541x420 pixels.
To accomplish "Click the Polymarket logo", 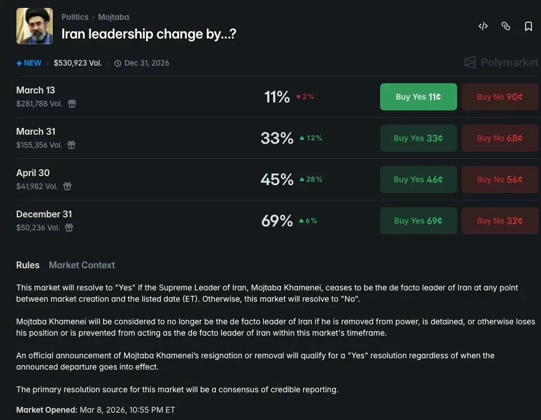I will click(x=501, y=62).
